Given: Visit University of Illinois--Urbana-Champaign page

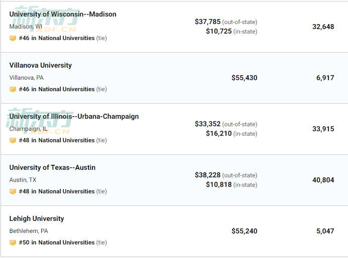Looking at the screenshot, I should click(x=74, y=117).
